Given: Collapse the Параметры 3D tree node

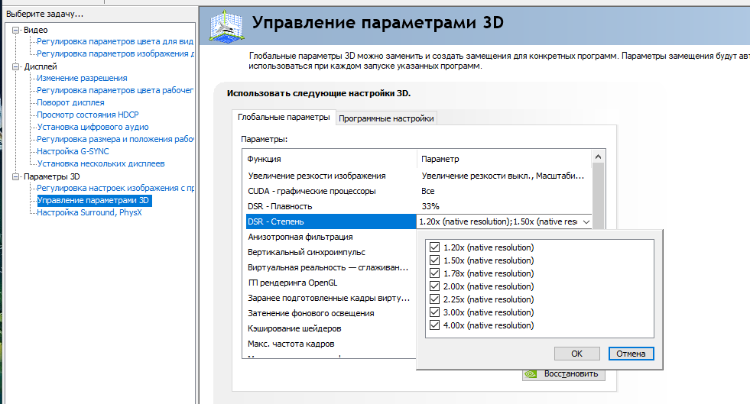Looking at the screenshot, I should (x=15, y=176).
